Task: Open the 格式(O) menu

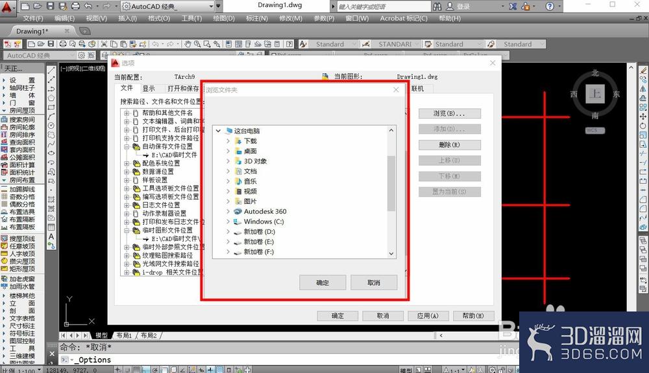Action: pyautogui.click(x=159, y=18)
